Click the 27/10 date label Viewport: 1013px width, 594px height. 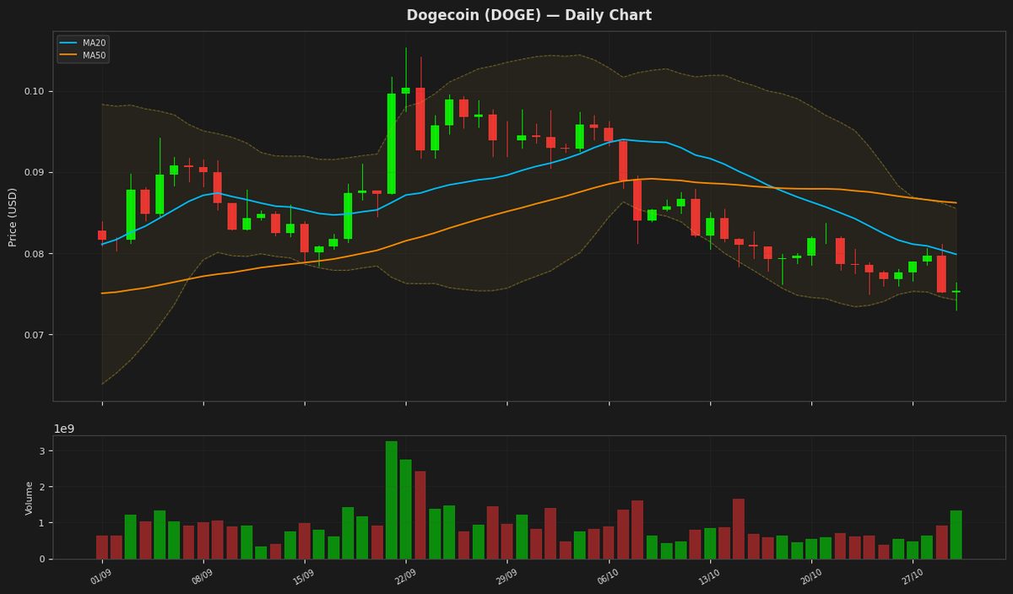point(911,576)
